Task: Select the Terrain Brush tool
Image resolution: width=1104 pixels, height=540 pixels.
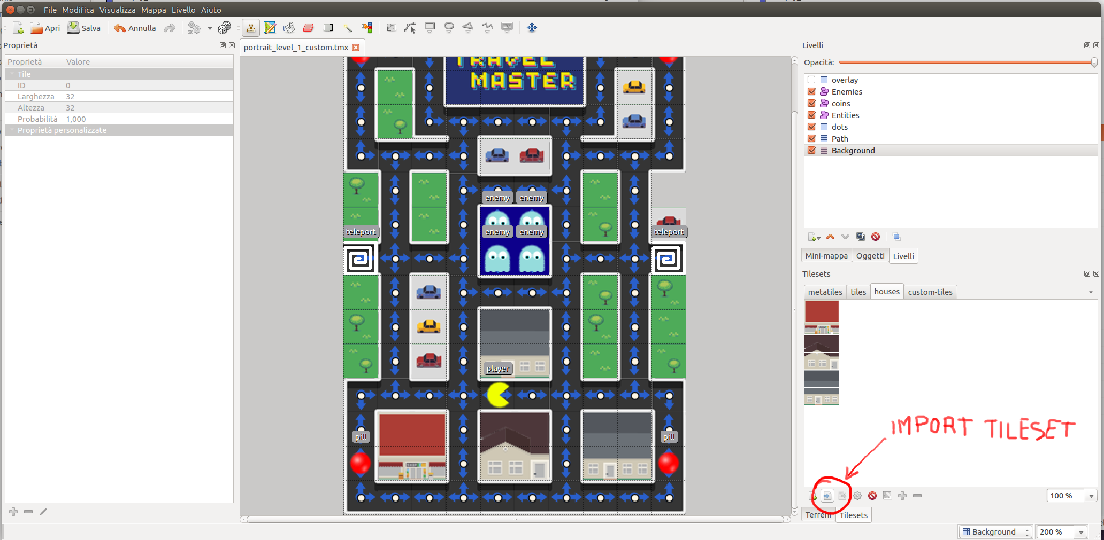Action: click(270, 28)
